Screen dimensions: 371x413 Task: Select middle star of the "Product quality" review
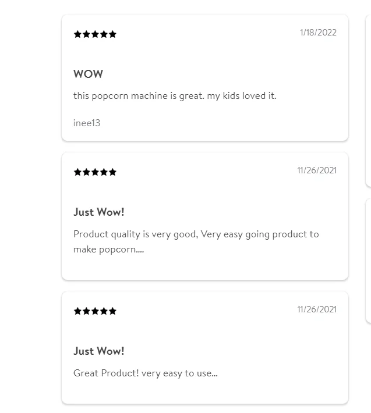click(95, 172)
